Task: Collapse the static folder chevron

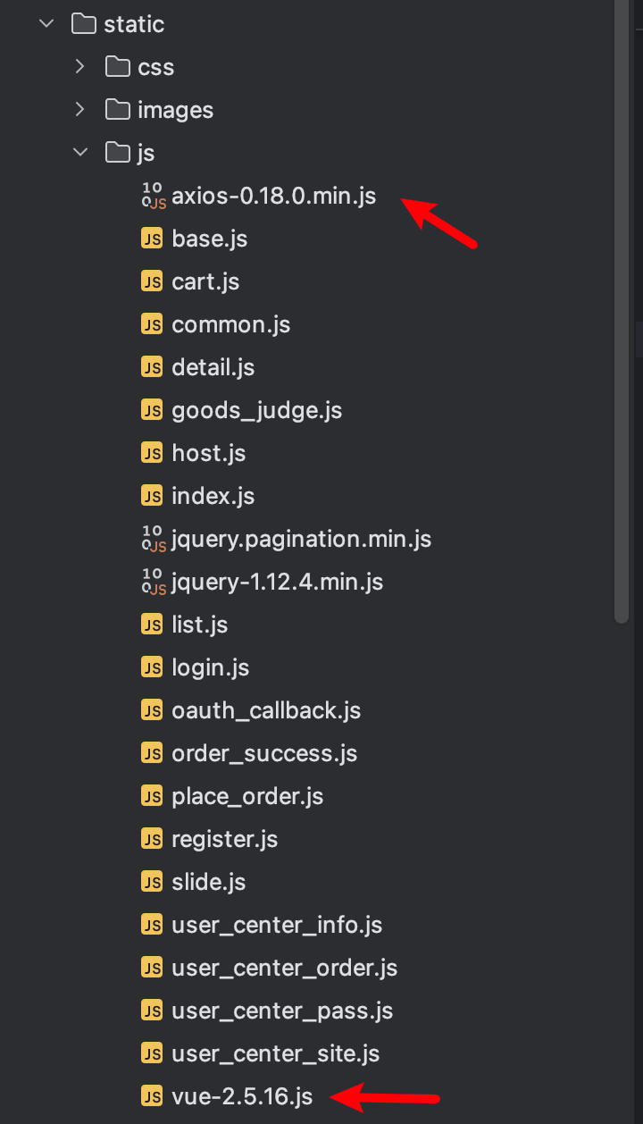Action: 46,24
